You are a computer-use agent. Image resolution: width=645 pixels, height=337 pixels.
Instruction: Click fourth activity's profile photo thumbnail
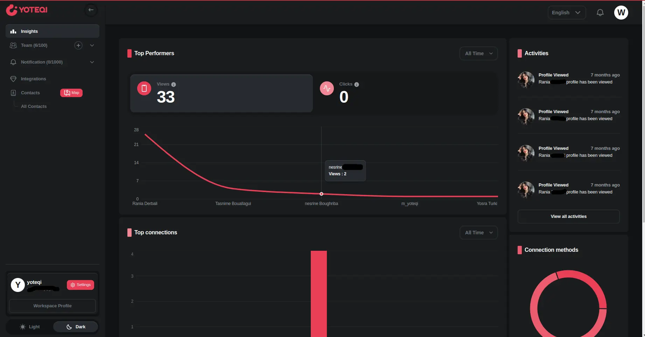click(526, 190)
